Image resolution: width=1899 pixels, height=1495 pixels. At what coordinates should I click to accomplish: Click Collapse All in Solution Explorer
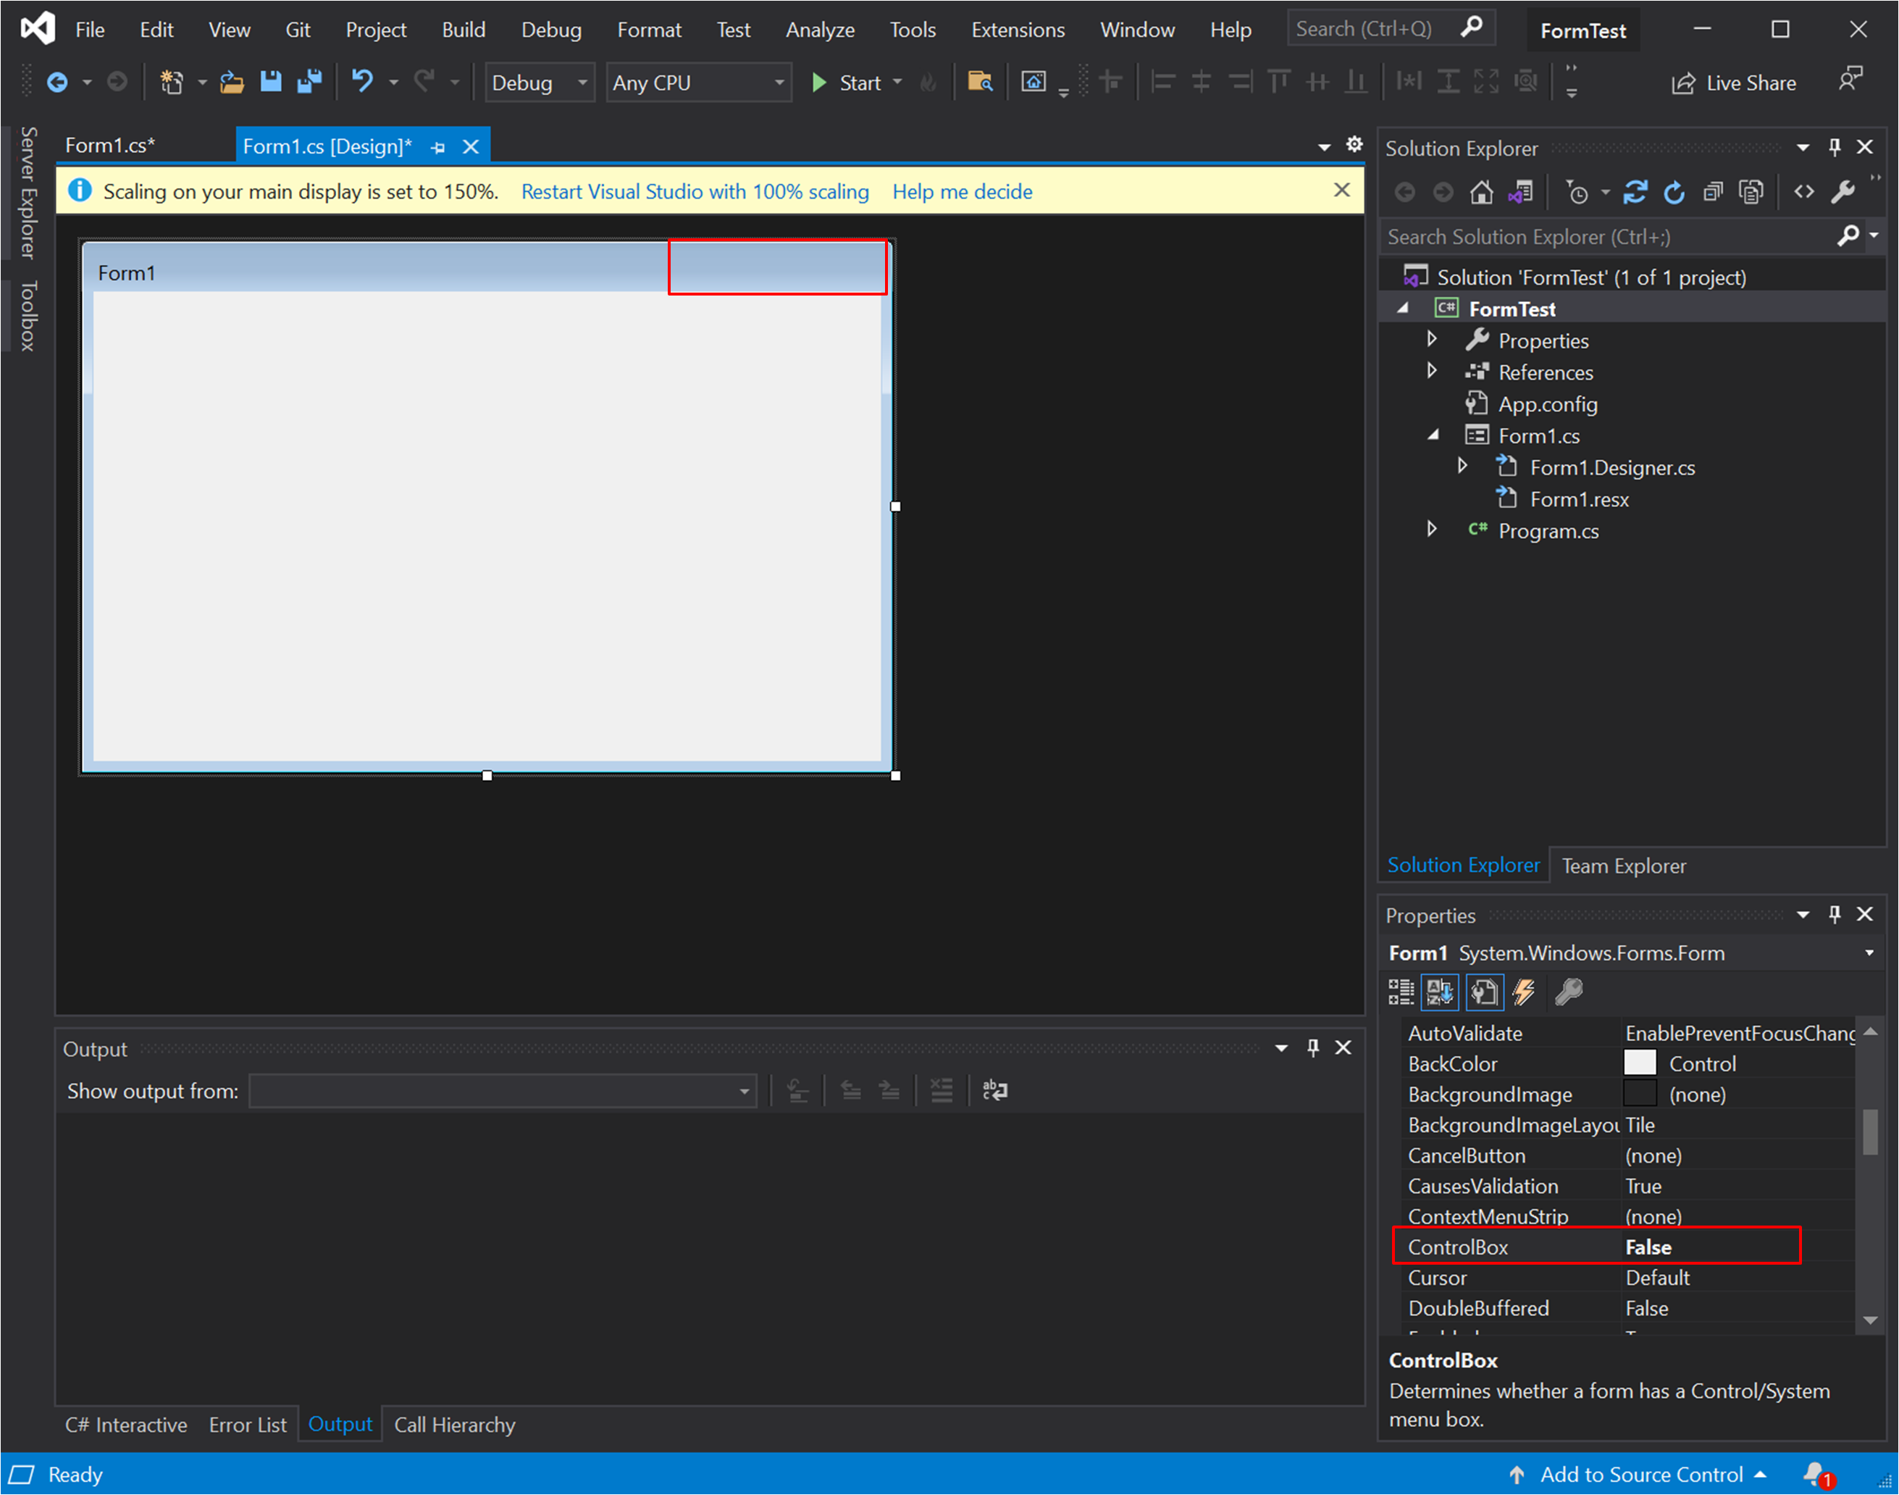point(1713,192)
